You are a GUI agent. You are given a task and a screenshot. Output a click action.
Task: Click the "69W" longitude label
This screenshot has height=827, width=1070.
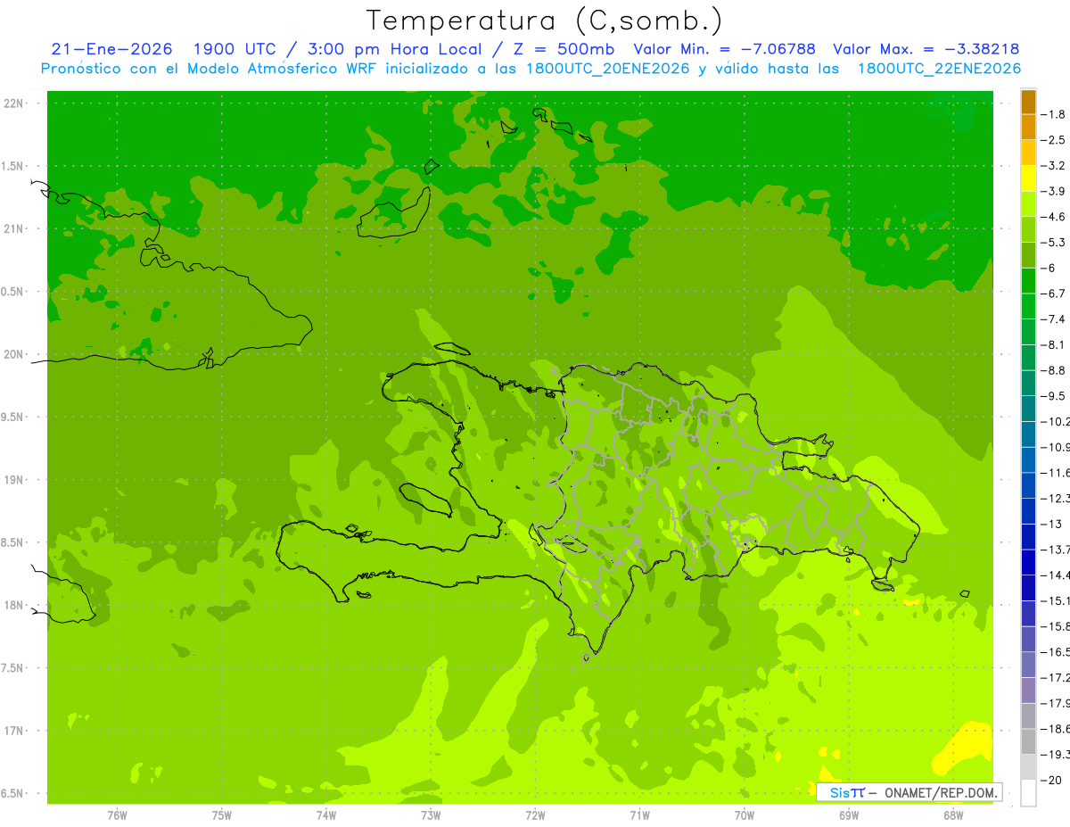[x=849, y=815]
